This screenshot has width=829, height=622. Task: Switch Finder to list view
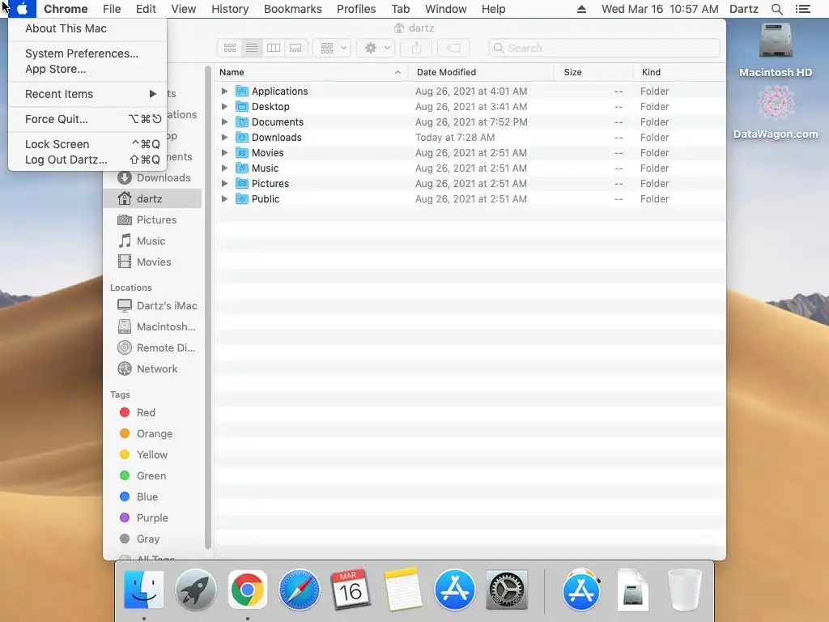252,48
